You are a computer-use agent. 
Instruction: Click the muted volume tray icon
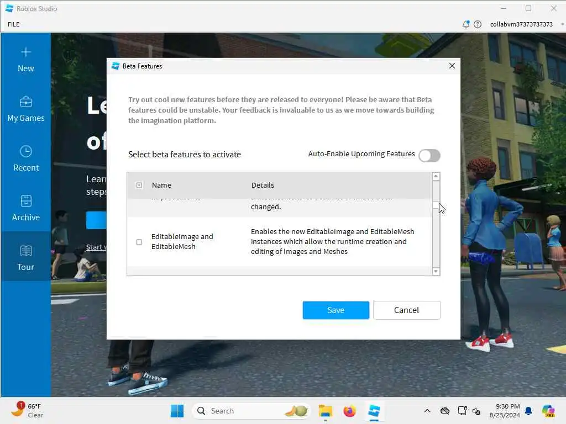coord(476,411)
